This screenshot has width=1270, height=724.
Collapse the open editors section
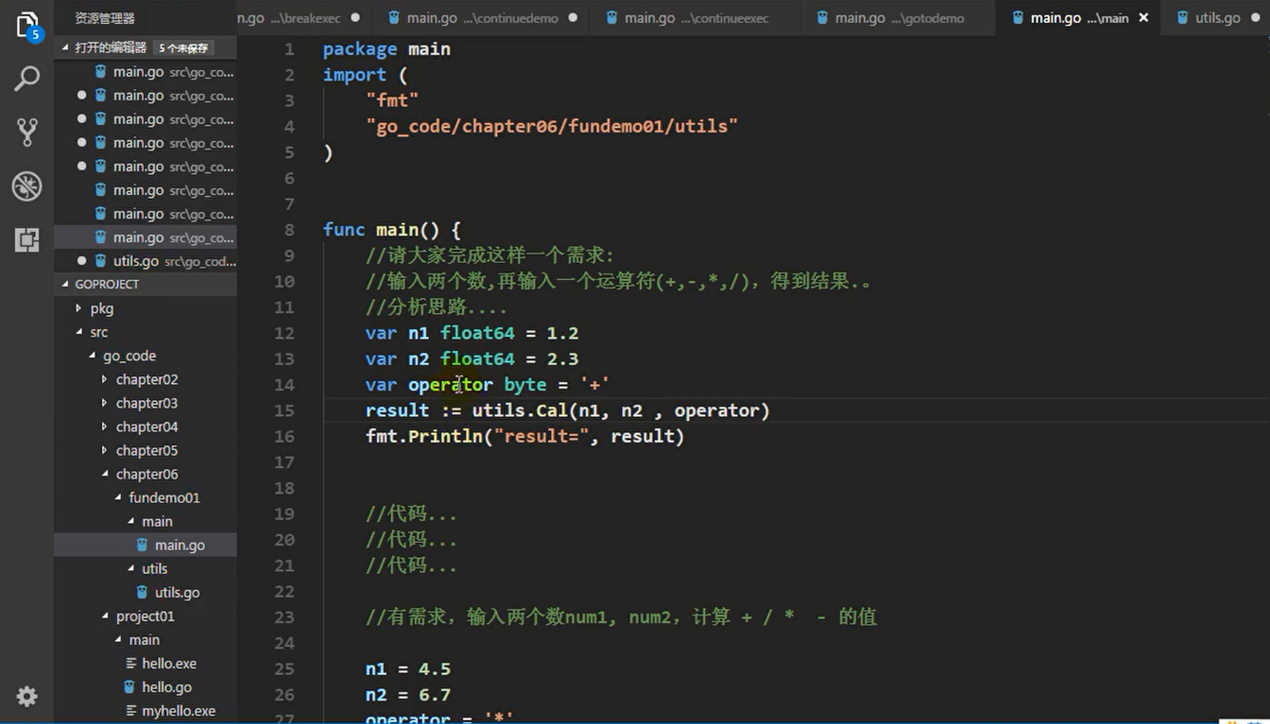65,47
